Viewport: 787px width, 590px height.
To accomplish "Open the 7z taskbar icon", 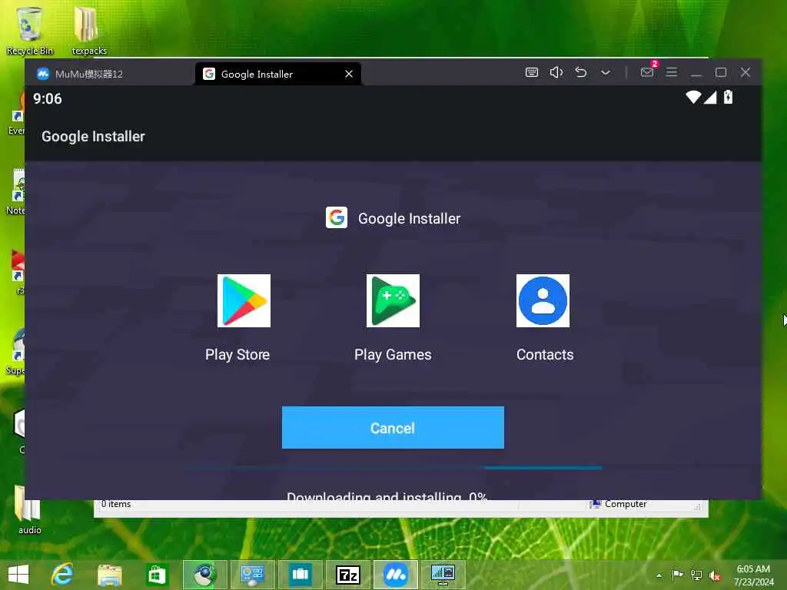I will coord(348,575).
